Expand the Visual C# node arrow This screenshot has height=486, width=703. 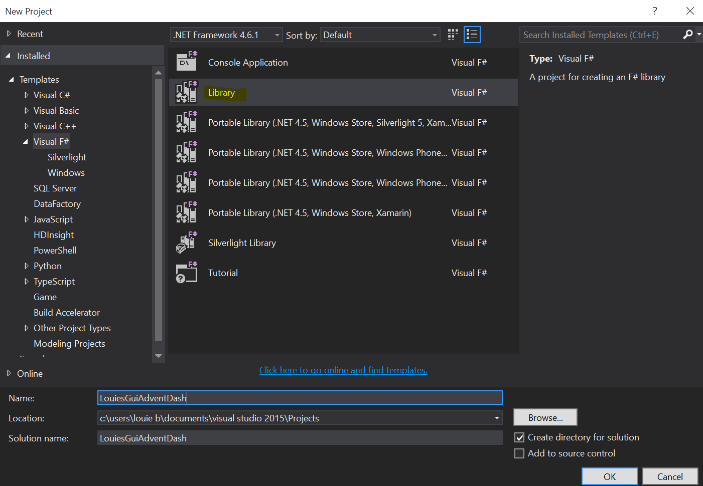coord(27,95)
